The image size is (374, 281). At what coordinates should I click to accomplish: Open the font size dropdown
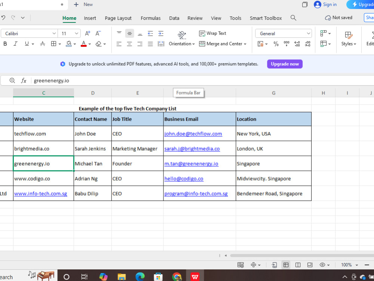(76, 33)
